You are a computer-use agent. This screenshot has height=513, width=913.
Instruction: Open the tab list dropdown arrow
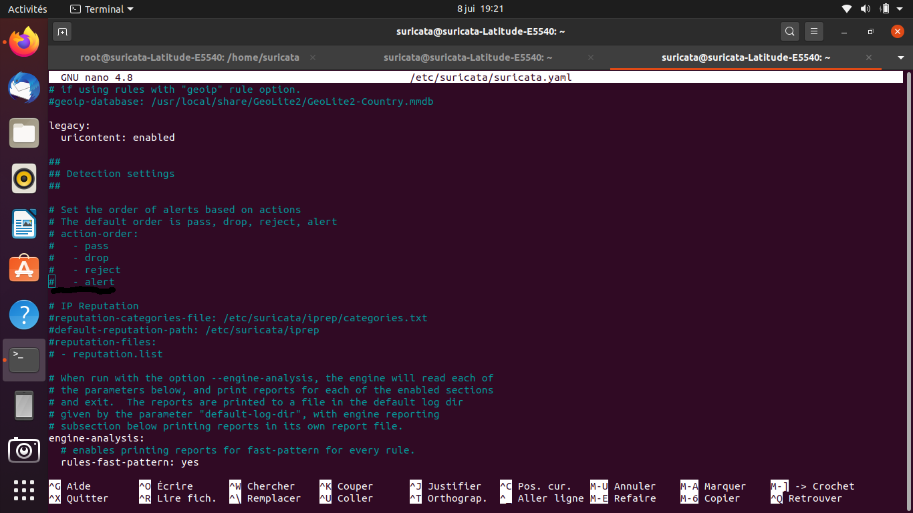pyautogui.click(x=901, y=57)
